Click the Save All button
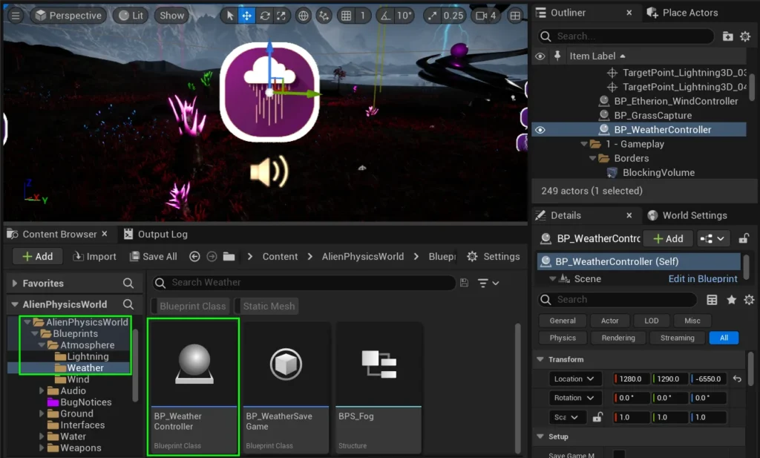Image resolution: width=760 pixels, height=458 pixels. 153,256
